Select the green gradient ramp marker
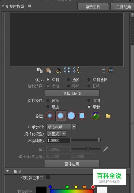Image resolution: width=134 pixels, height=193 pixels. [x=67, y=187]
